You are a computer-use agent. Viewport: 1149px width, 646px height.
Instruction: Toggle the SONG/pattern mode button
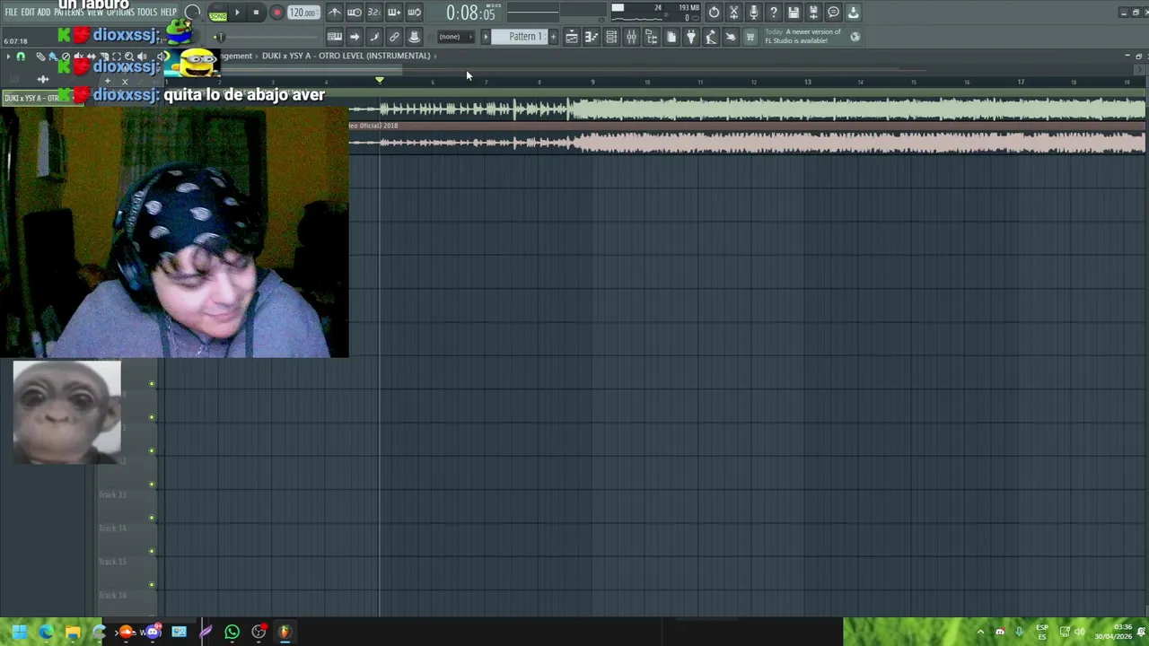coord(217,13)
